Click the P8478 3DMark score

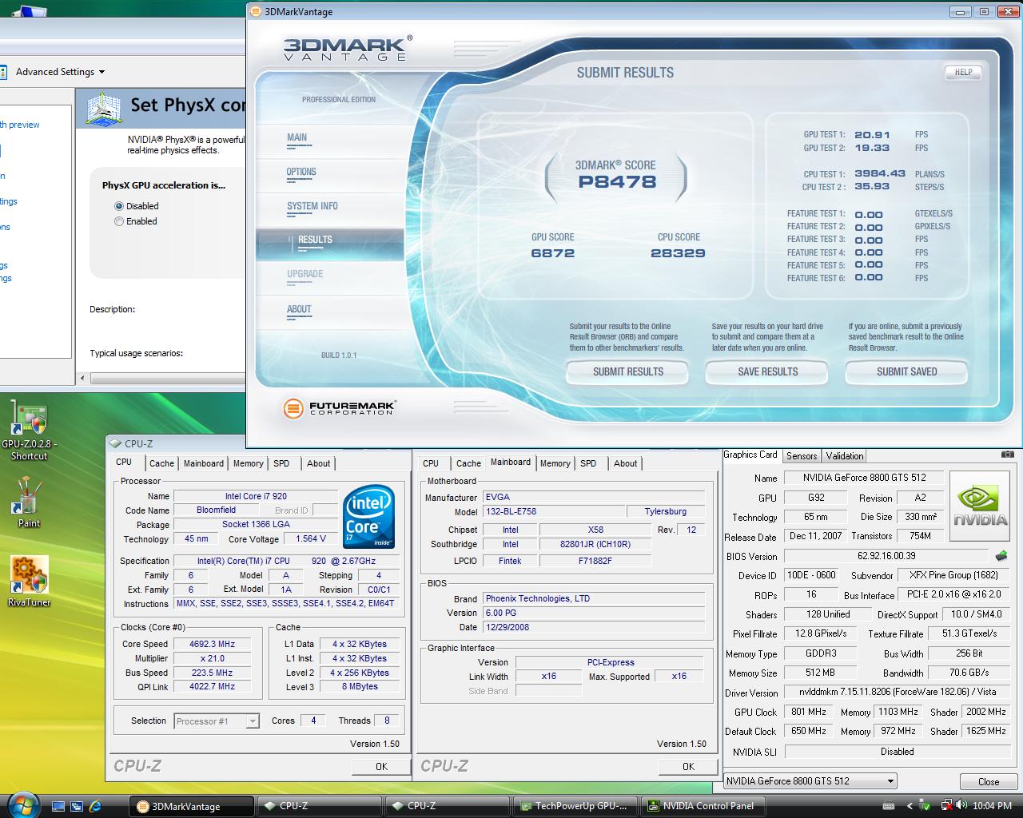click(617, 182)
